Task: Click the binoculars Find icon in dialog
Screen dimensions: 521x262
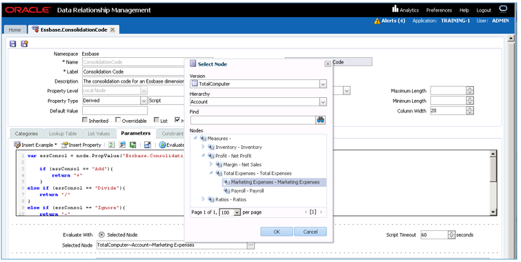Action: point(320,120)
